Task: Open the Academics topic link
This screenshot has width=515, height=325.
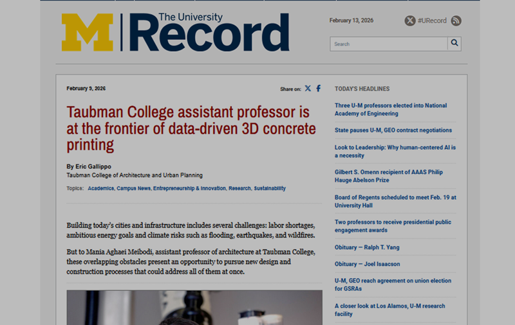Action: [101, 188]
